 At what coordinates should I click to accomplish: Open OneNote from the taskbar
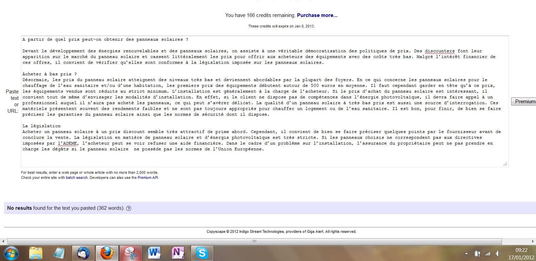coord(178,253)
